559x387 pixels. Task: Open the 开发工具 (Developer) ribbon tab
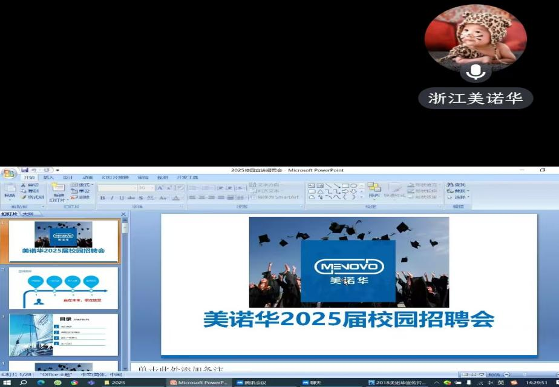pyautogui.click(x=187, y=177)
